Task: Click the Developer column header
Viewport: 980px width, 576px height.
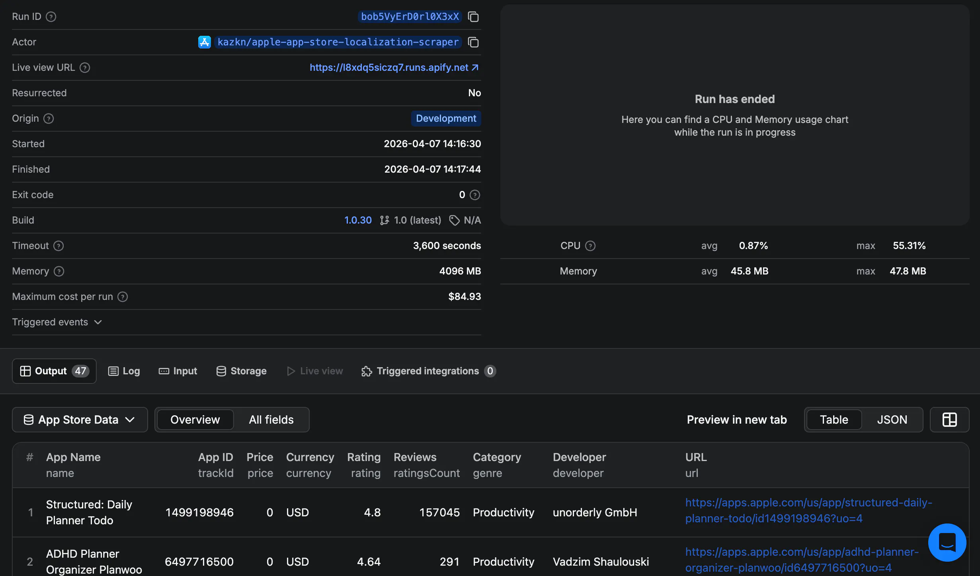Action: pos(580,457)
